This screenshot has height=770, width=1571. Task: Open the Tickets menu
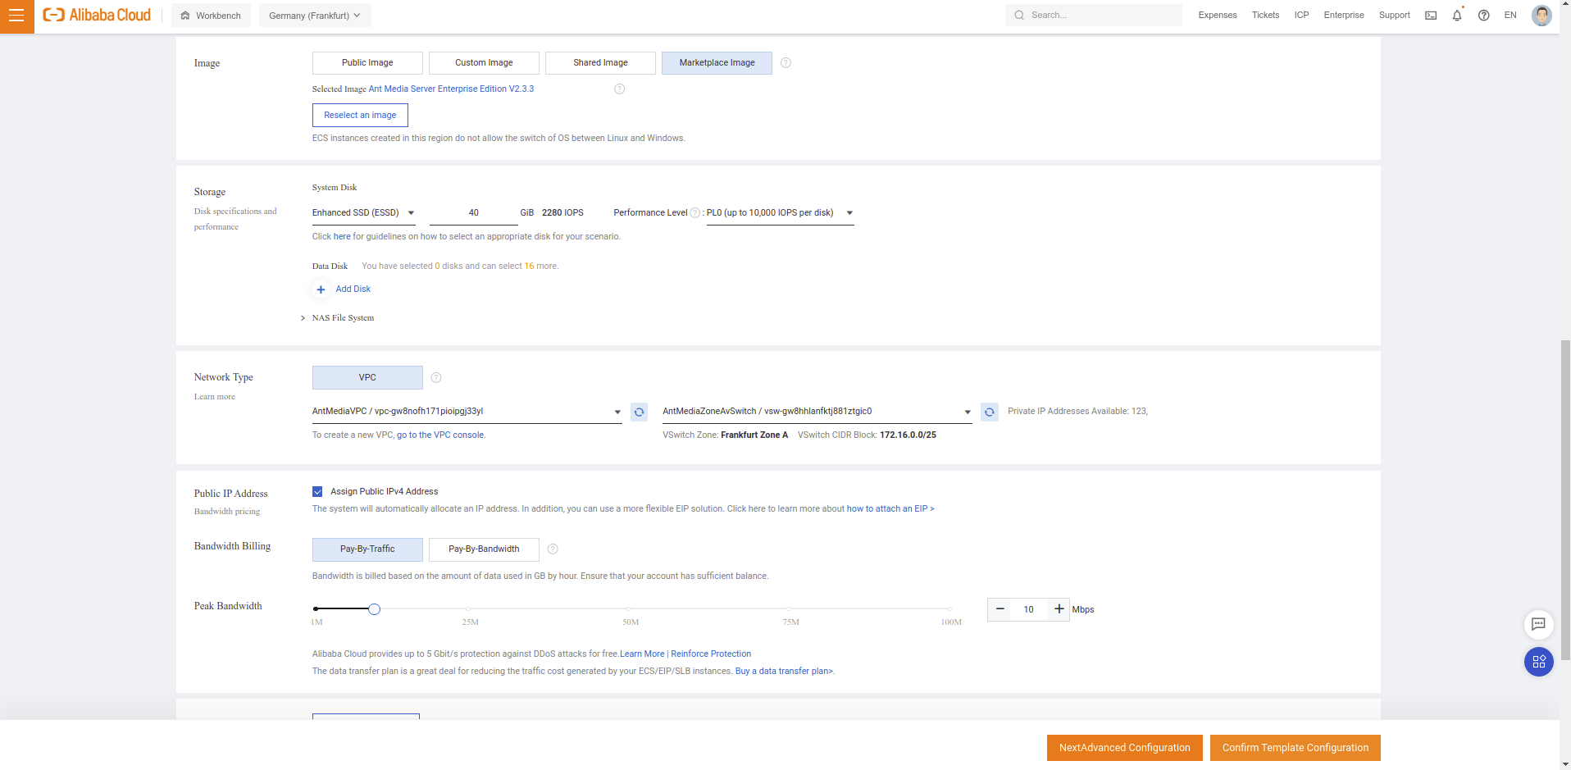tap(1265, 15)
